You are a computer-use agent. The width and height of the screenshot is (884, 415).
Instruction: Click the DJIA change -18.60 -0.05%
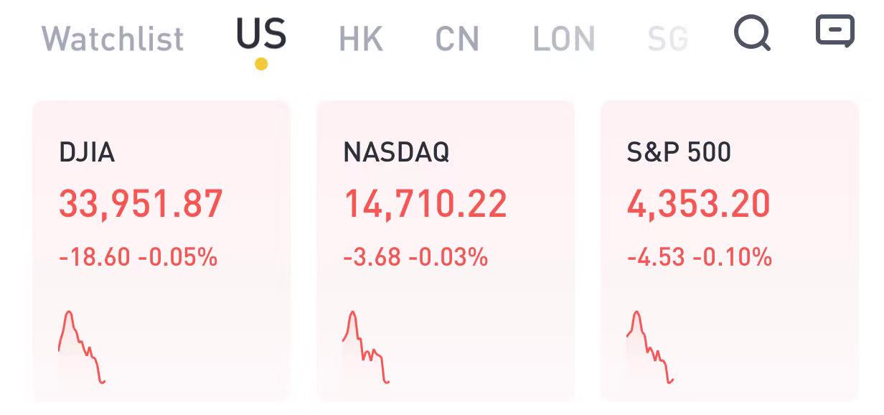[138, 257]
